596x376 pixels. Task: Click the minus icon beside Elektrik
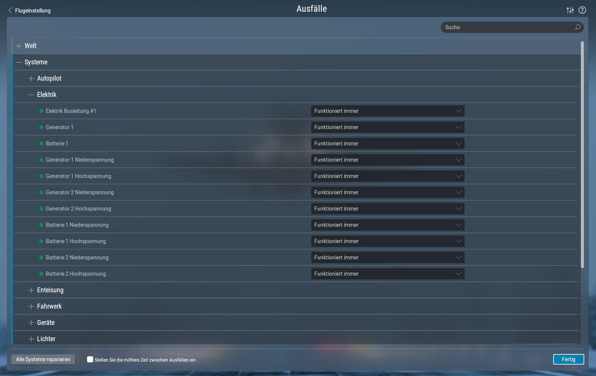[31, 95]
